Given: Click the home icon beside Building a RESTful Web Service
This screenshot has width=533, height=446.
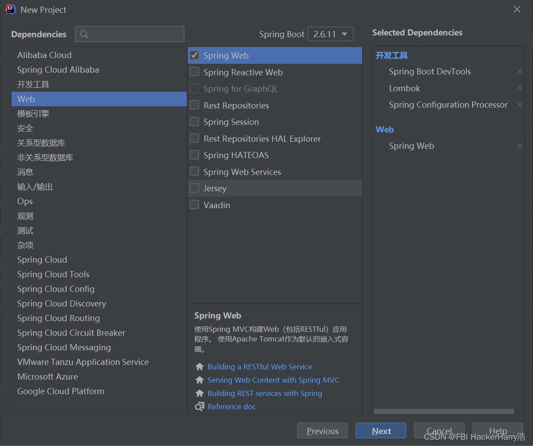Looking at the screenshot, I should coord(200,367).
